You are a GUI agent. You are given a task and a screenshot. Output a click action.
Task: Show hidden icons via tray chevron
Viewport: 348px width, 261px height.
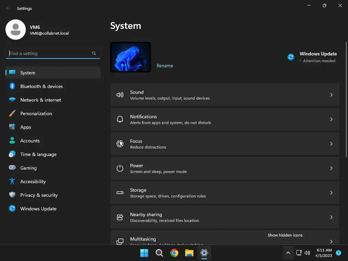coord(288,253)
